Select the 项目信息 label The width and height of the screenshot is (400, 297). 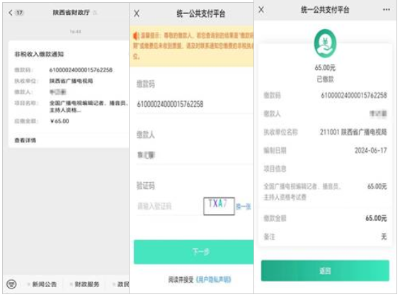pyautogui.click(x=275, y=169)
